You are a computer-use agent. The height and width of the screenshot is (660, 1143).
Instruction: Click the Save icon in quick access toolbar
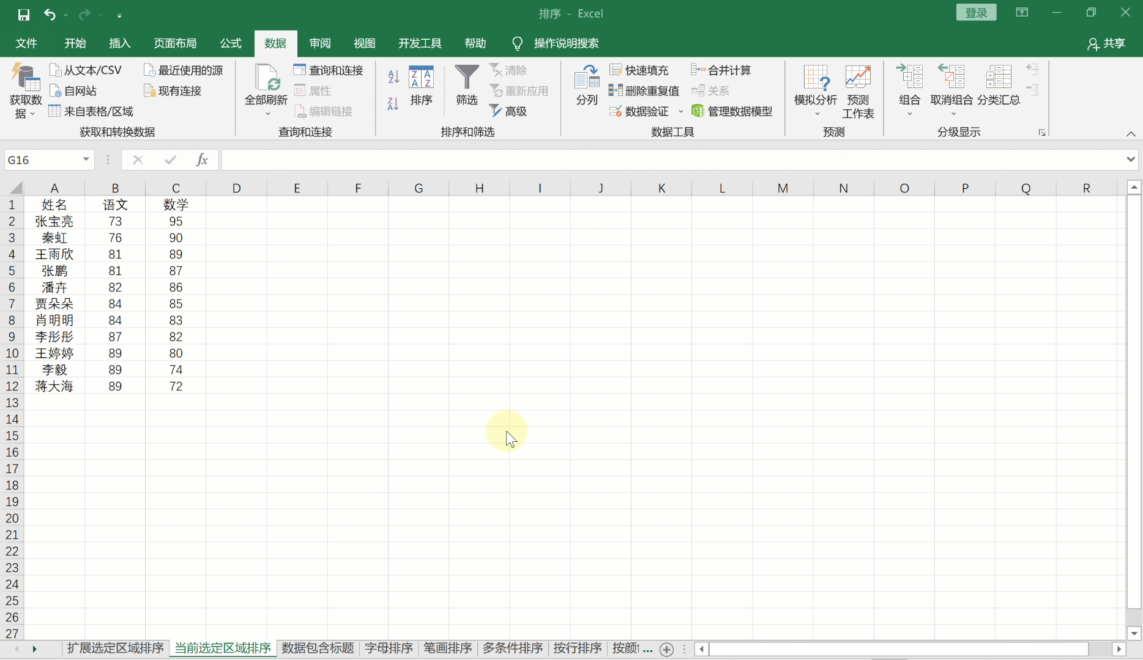(x=24, y=15)
